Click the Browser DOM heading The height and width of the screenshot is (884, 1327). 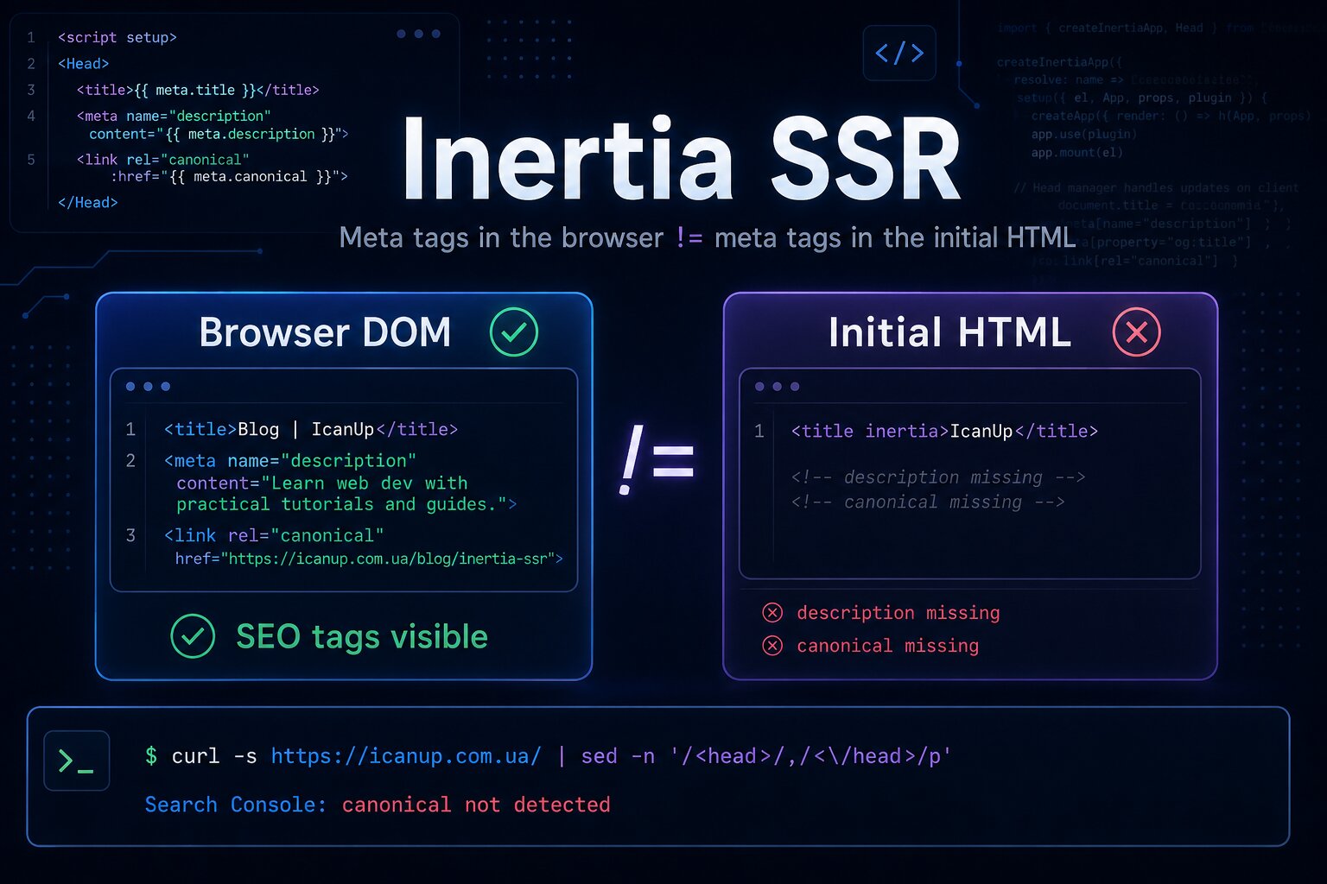[325, 332]
